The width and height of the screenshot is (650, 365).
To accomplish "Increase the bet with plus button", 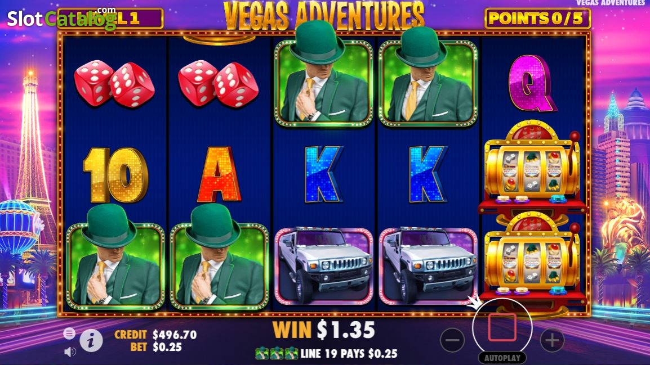I will pyautogui.click(x=552, y=340).
